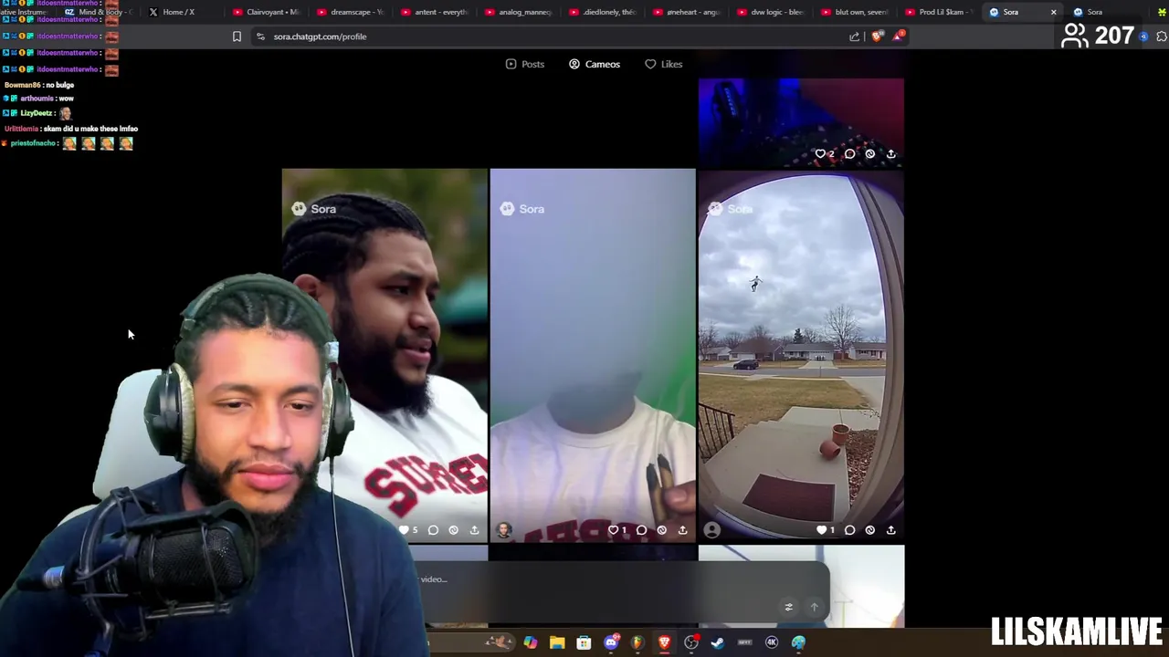Viewport: 1169px width, 657px height.
Task: Open the Prod Lil $kam browser tab
Action: coord(941,12)
